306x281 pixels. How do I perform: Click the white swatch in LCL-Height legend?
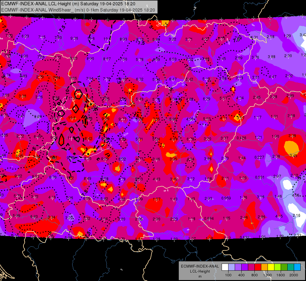point(225,267)
